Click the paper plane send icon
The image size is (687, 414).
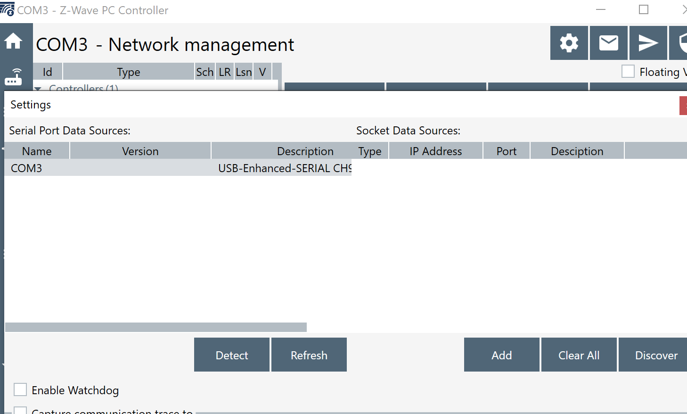tap(648, 43)
